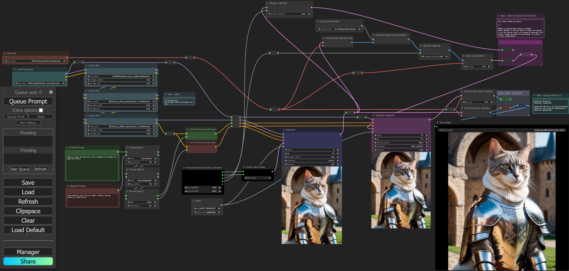Adjust strength_model slider in the LCM LoRA node
The image size is (569, 271).
coord(121,80)
